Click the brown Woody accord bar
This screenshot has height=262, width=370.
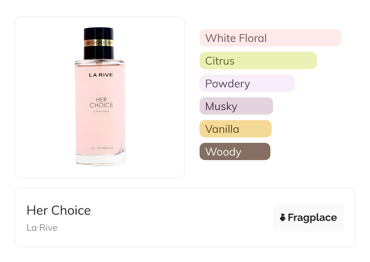click(235, 152)
